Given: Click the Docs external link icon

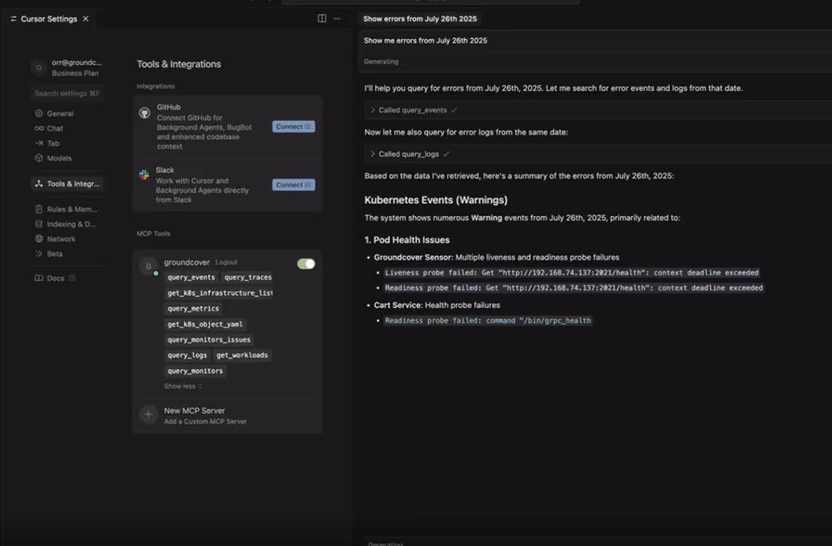Looking at the screenshot, I should coord(72,278).
